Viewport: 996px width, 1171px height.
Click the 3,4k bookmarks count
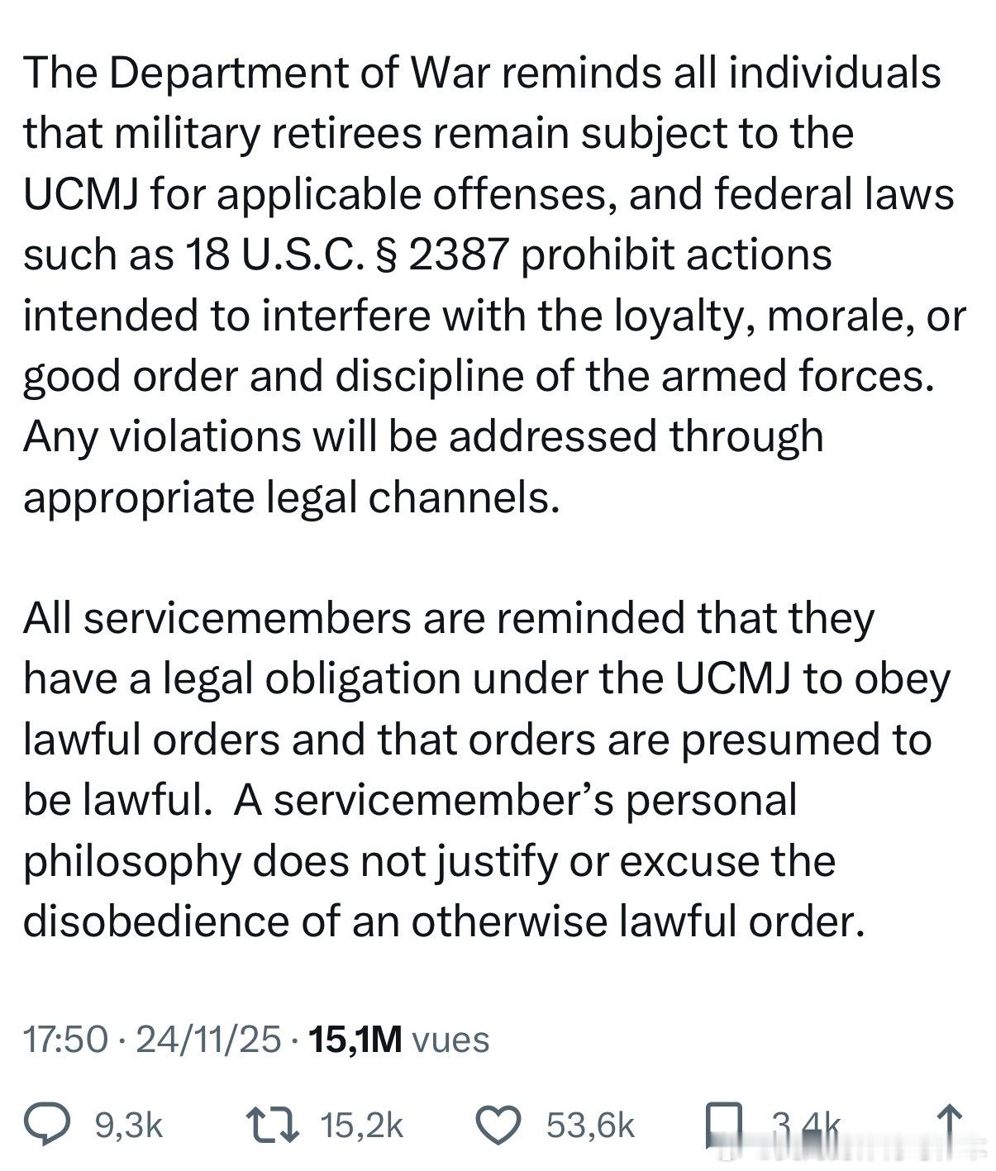(x=807, y=1124)
